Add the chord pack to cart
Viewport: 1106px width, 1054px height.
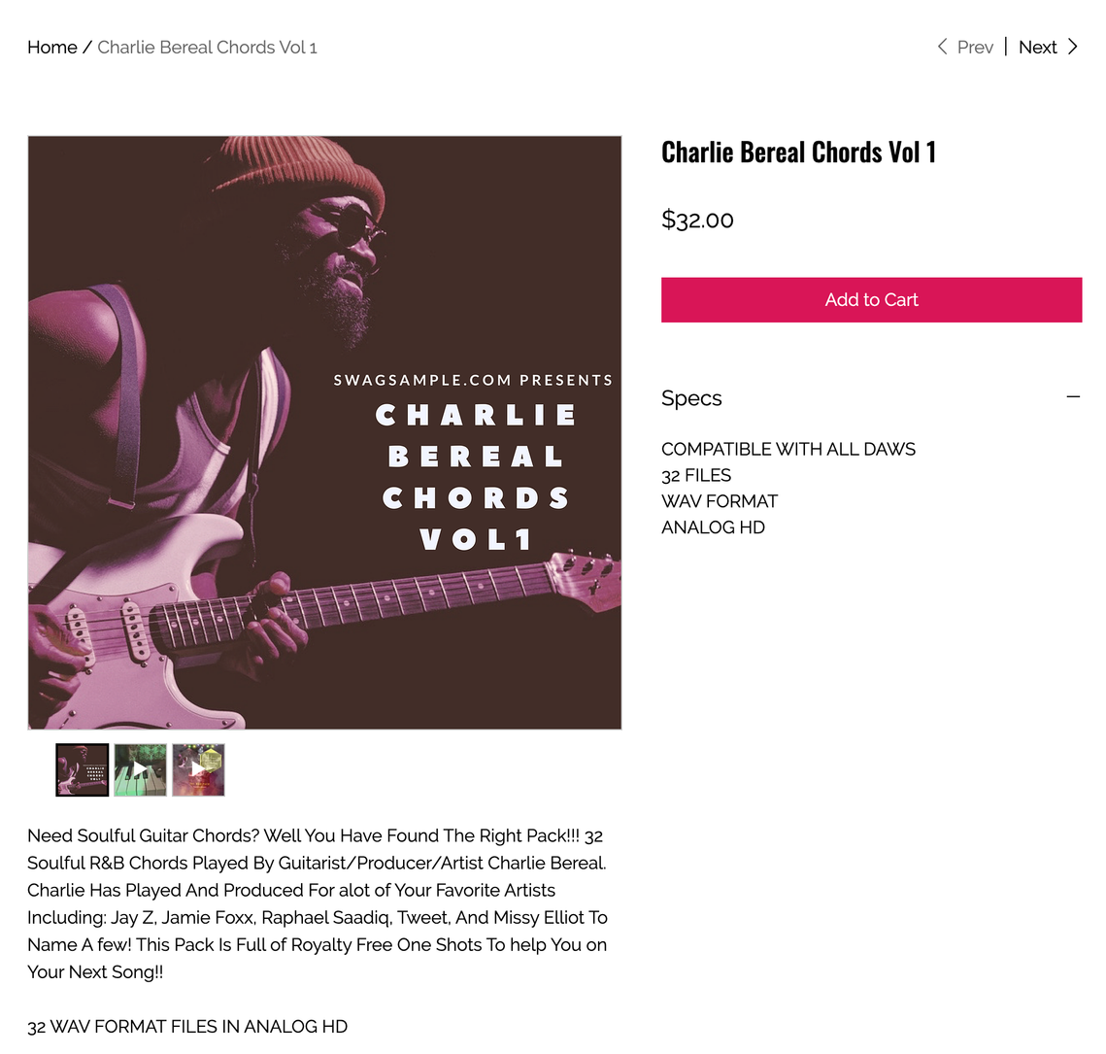tap(871, 300)
